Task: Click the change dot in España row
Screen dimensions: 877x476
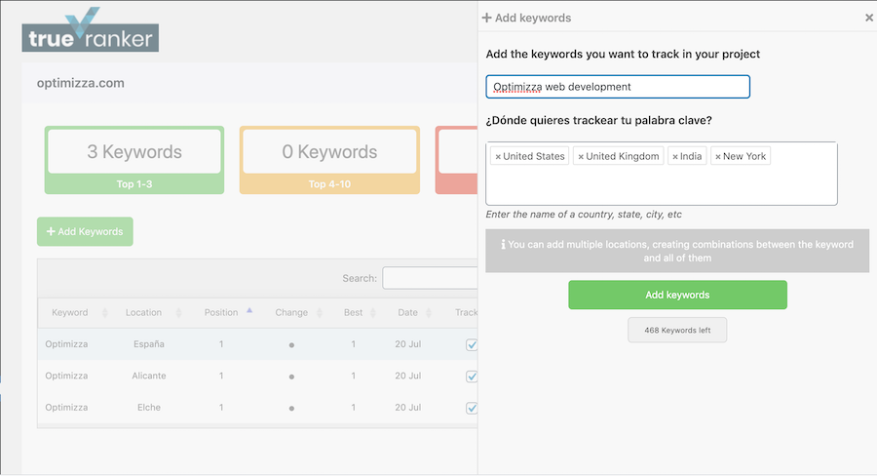Action: [291, 345]
